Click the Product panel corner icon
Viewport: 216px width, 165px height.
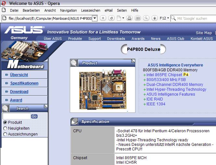133,61
